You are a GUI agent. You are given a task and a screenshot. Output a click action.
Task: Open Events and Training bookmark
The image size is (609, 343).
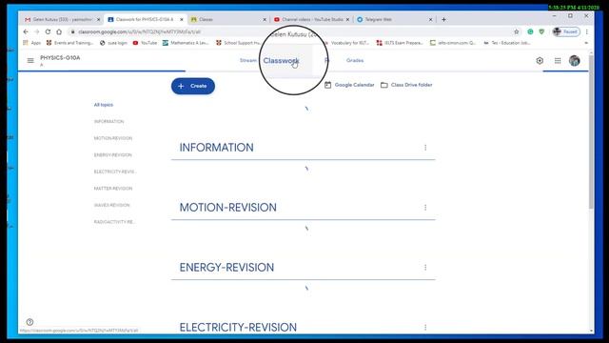[69, 43]
